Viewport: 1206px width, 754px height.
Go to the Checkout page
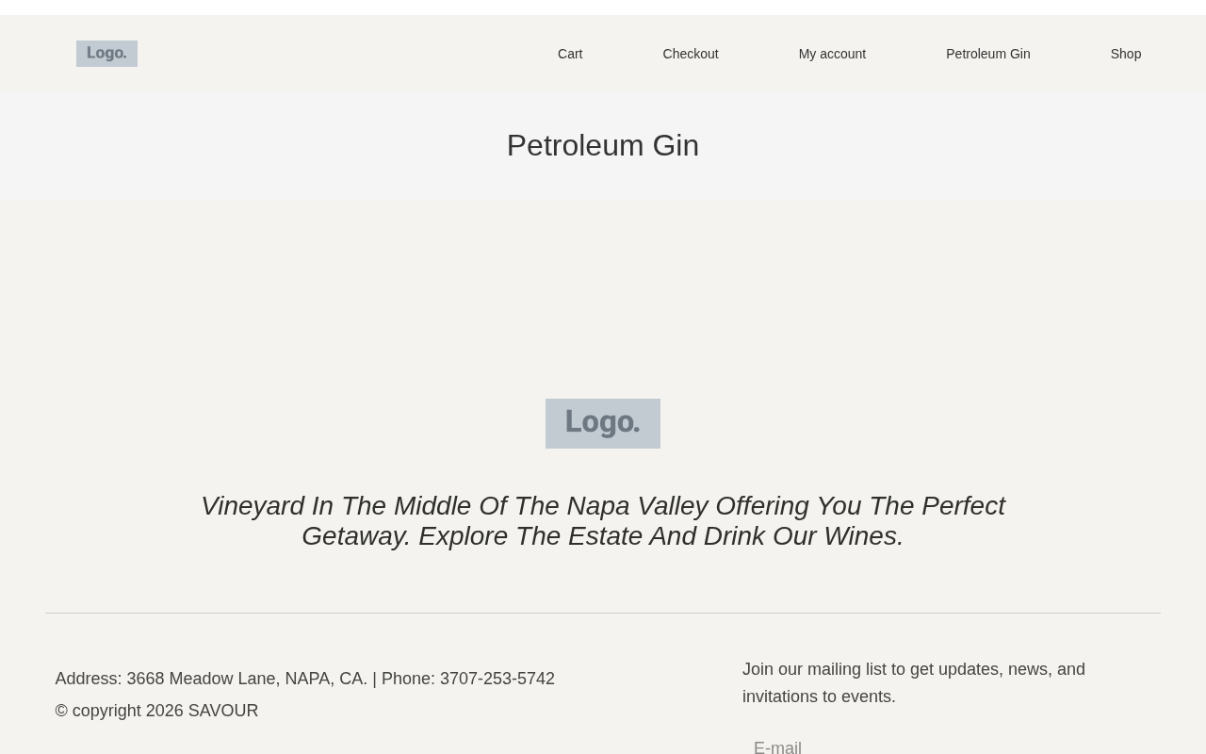(x=690, y=54)
